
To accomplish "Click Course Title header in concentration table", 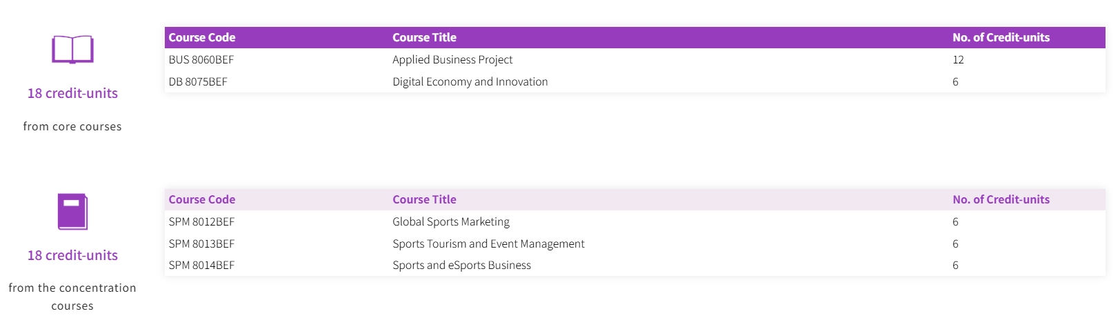I will point(424,200).
